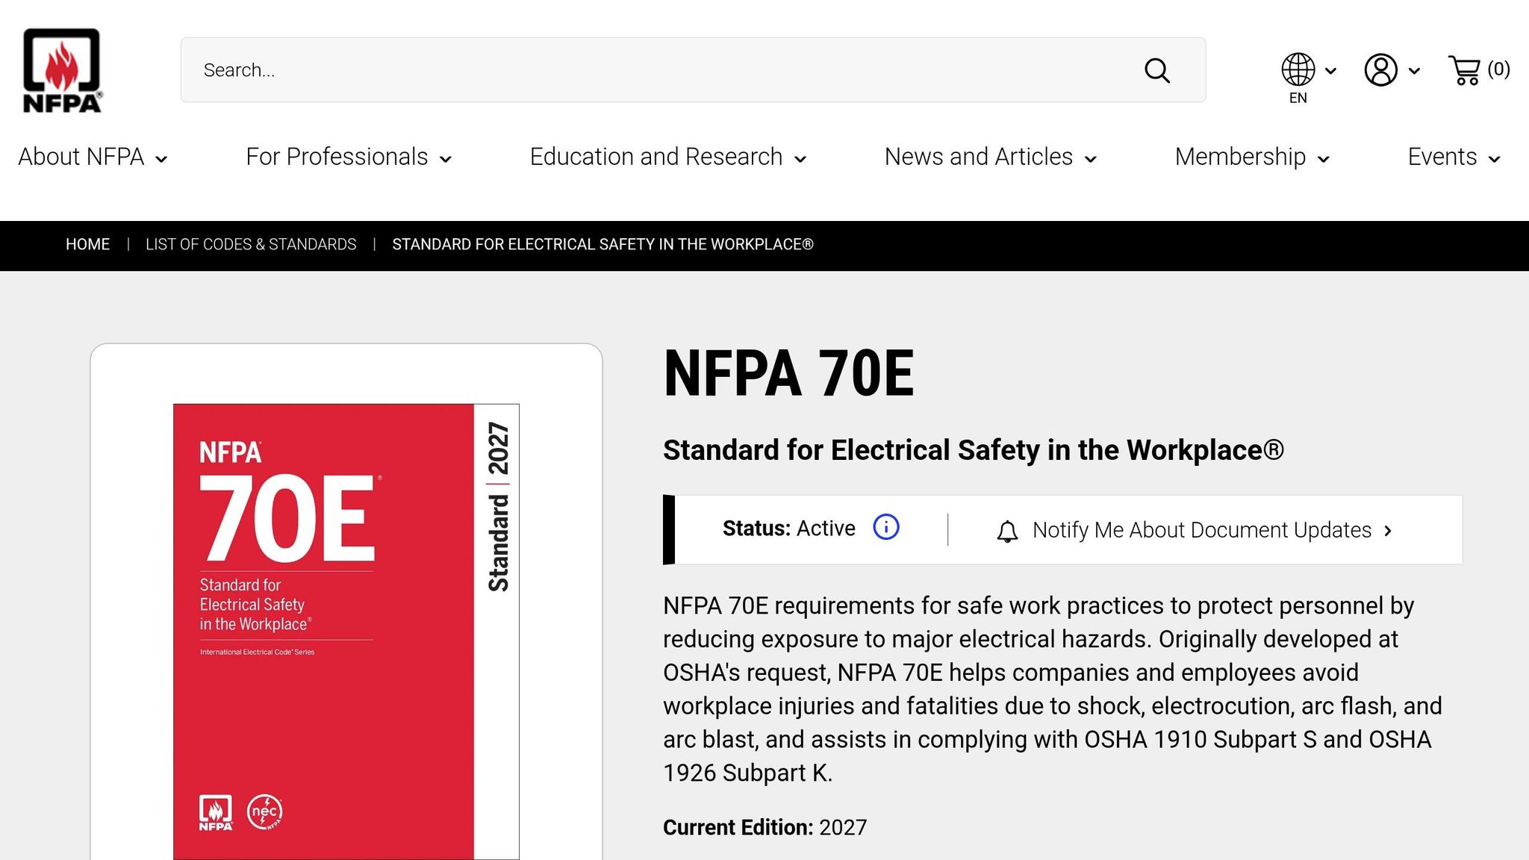Click into the Search field
This screenshot has width=1529, height=860.
[693, 70]
